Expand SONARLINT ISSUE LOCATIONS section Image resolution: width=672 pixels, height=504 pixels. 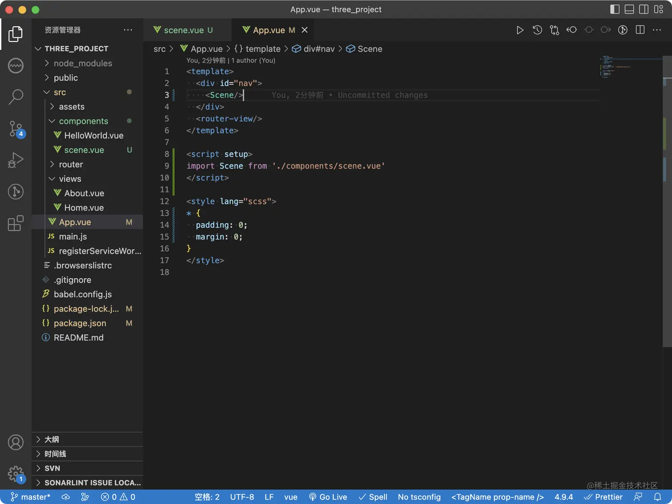point(88,483)
